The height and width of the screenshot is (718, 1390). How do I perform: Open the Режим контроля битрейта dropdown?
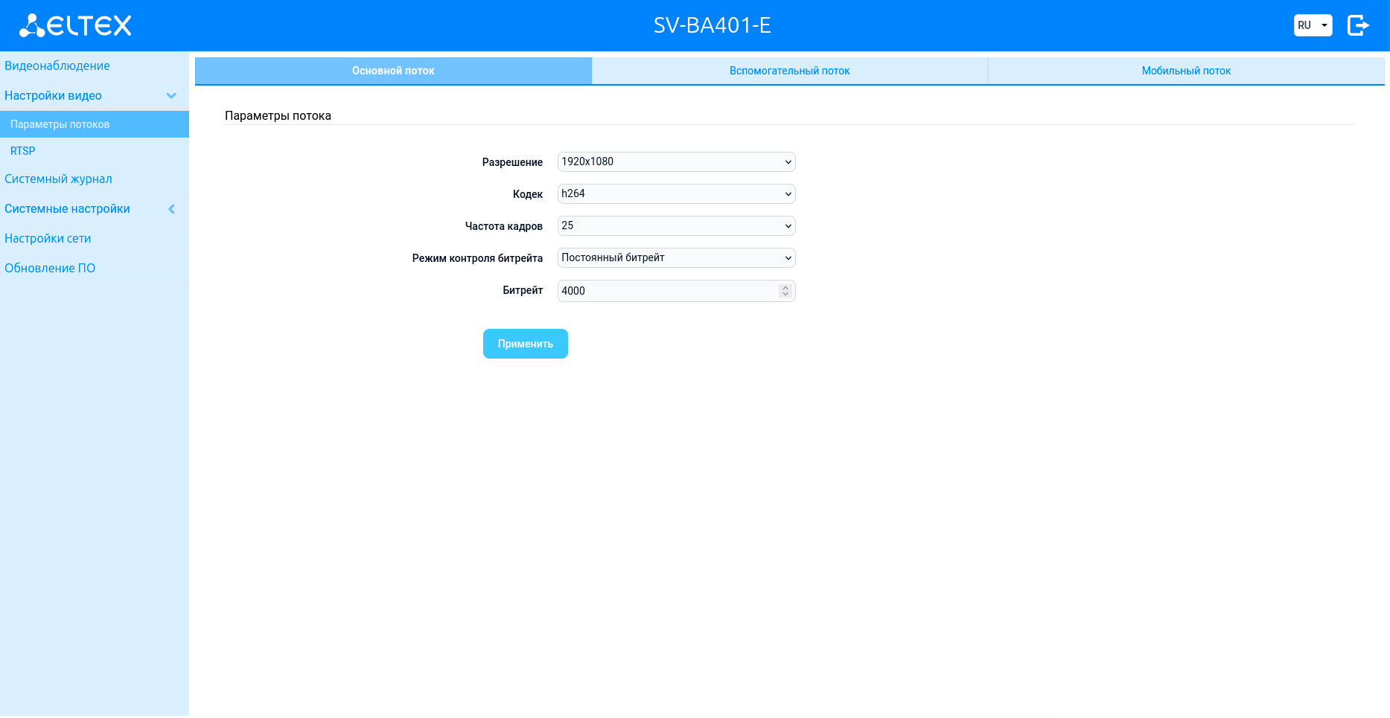coord(676,257)
